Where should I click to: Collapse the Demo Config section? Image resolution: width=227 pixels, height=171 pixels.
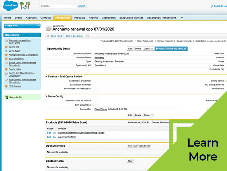pyautogui.click(x=46, y=96)
